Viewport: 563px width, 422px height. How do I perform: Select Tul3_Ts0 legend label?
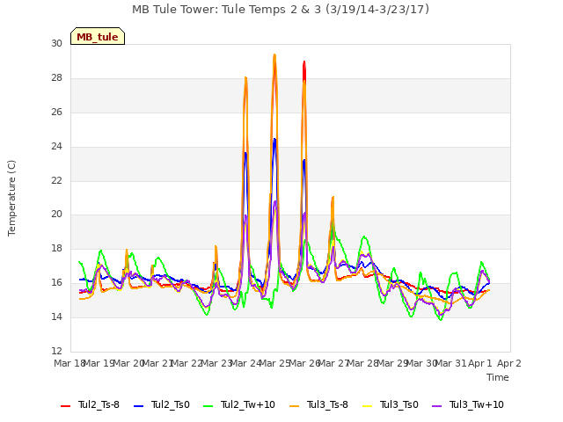398,404
